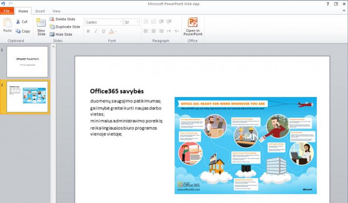Select the Office 365 infographic image
The height and width of the screenshot is (203, 348).
click(245, 146)
